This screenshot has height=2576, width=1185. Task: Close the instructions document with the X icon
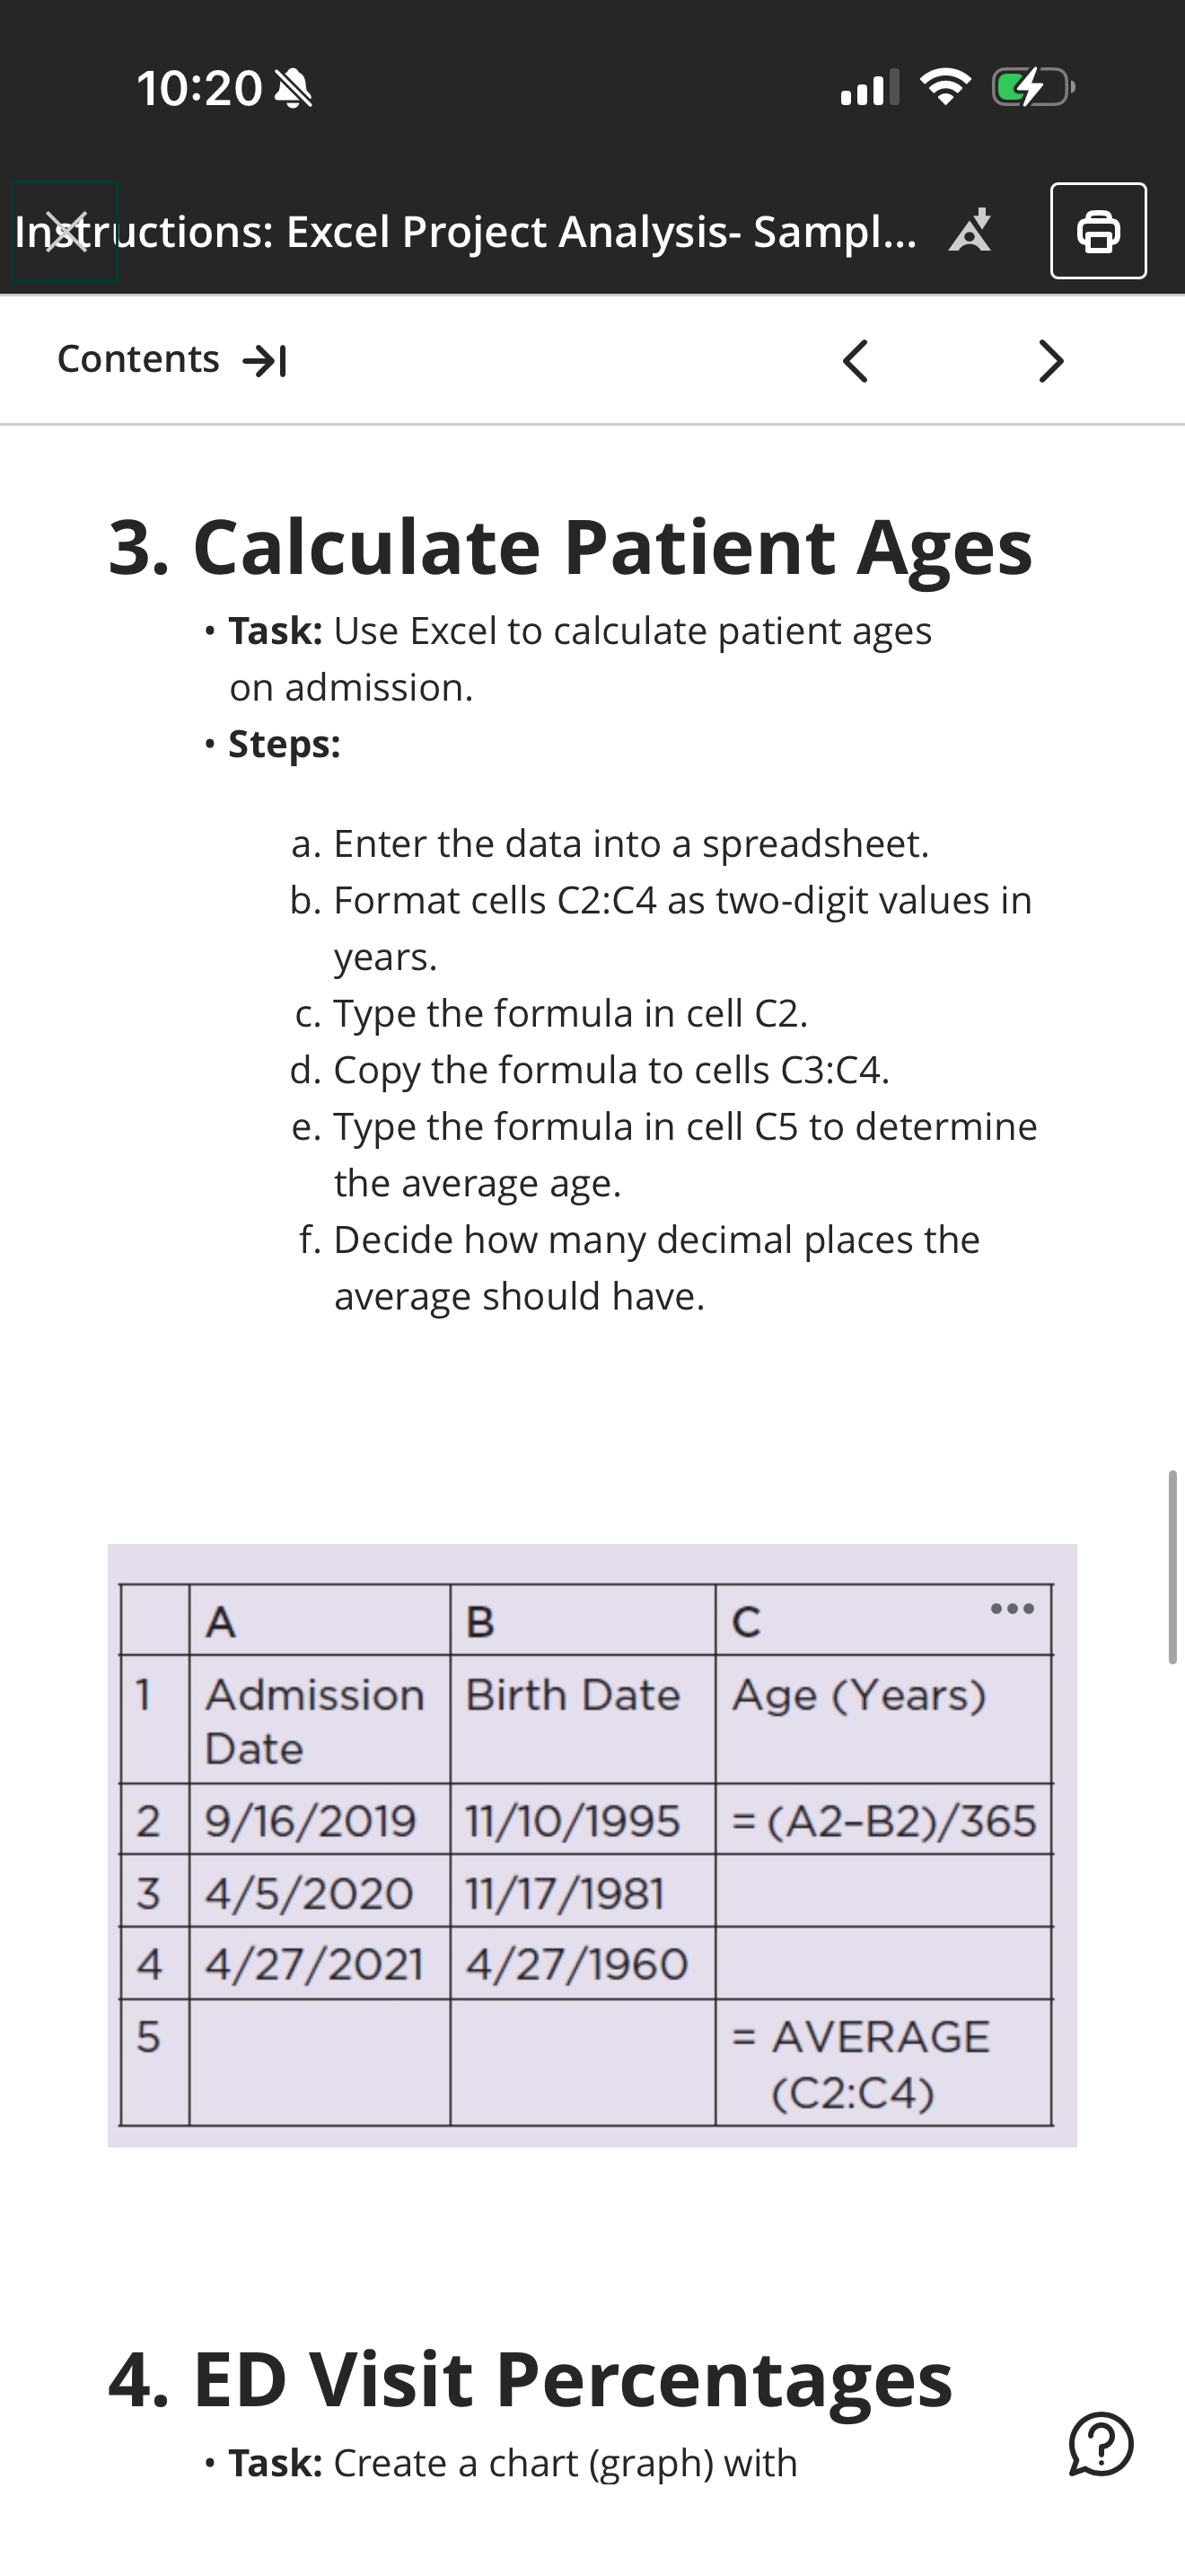65,232
